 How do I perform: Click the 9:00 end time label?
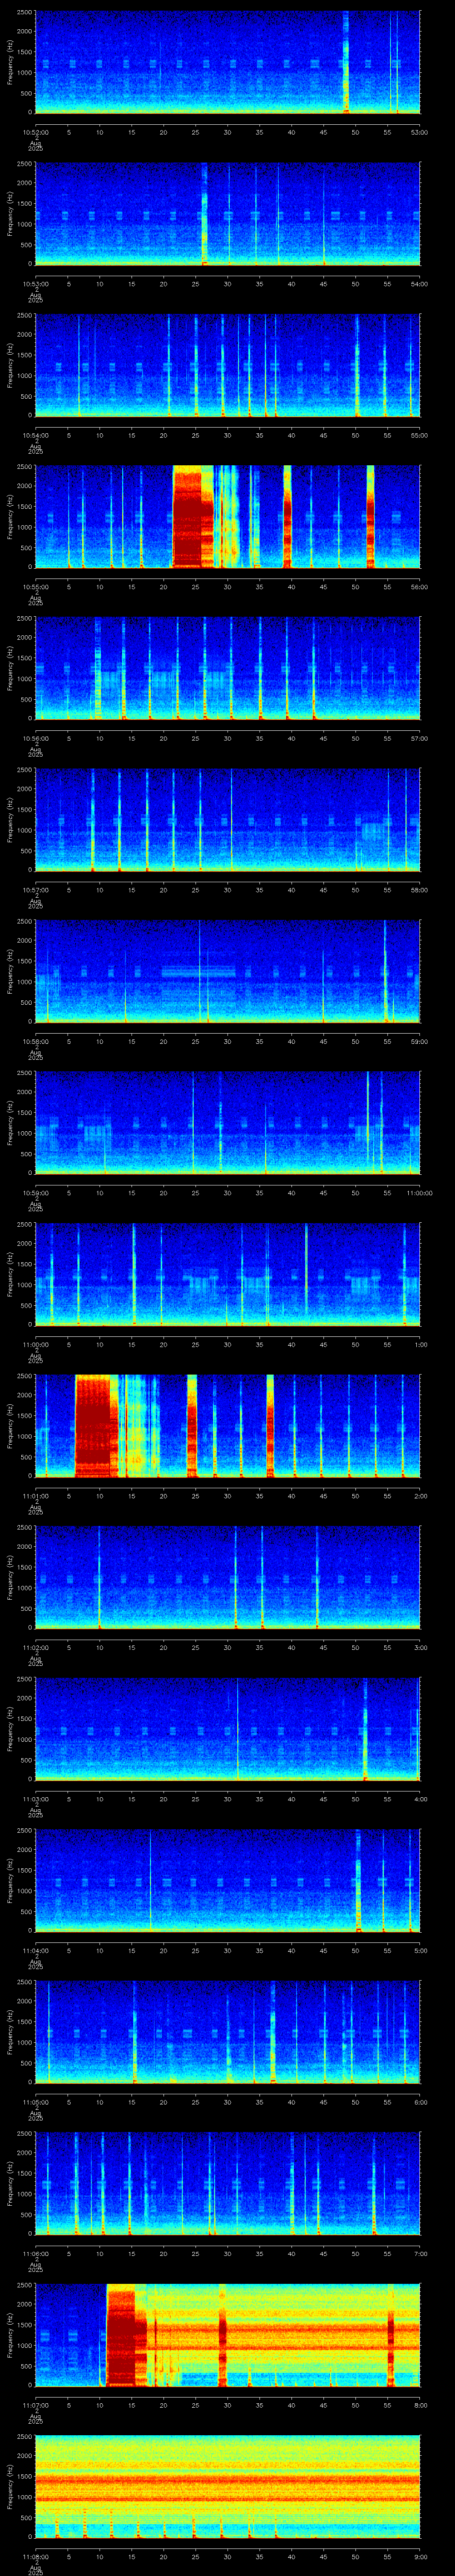(x=420, y=2556)
